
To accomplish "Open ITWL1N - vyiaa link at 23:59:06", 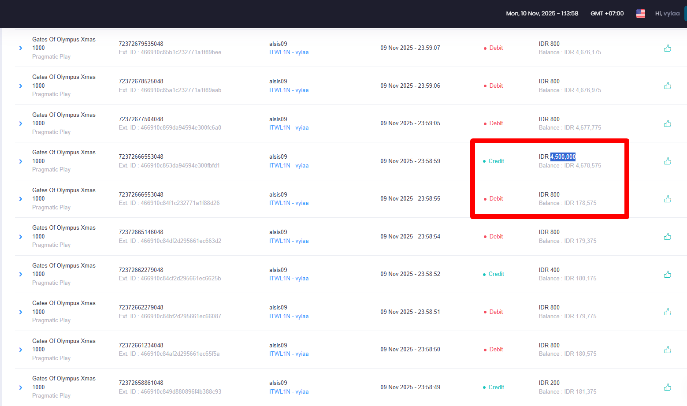I will (x=289, y=90).
